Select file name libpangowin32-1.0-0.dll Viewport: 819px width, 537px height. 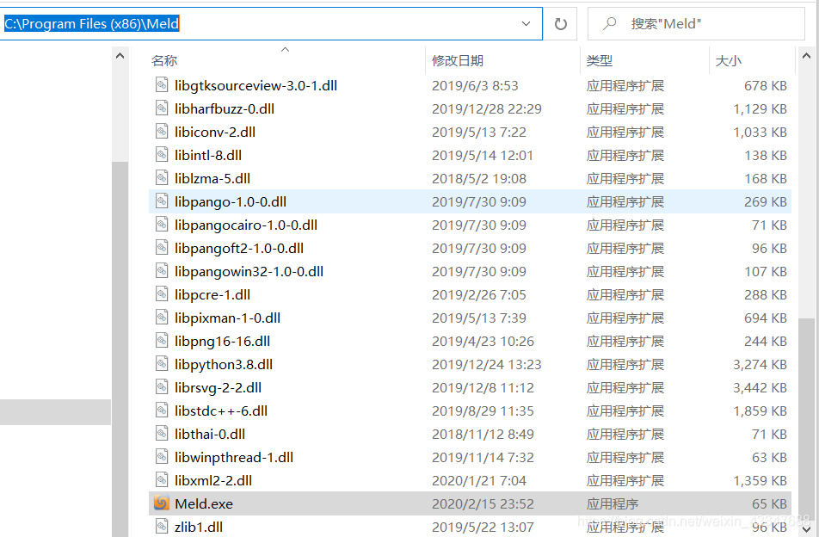(249, 272)
